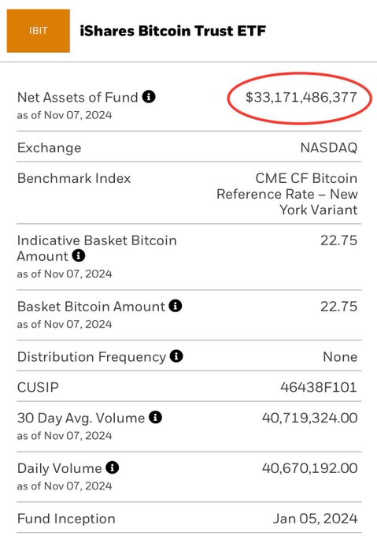Viewport: 377px width, 536px height.
Task: Click the 22.75 Indicative Basket Bitcoin value
Action: (338, 240)
